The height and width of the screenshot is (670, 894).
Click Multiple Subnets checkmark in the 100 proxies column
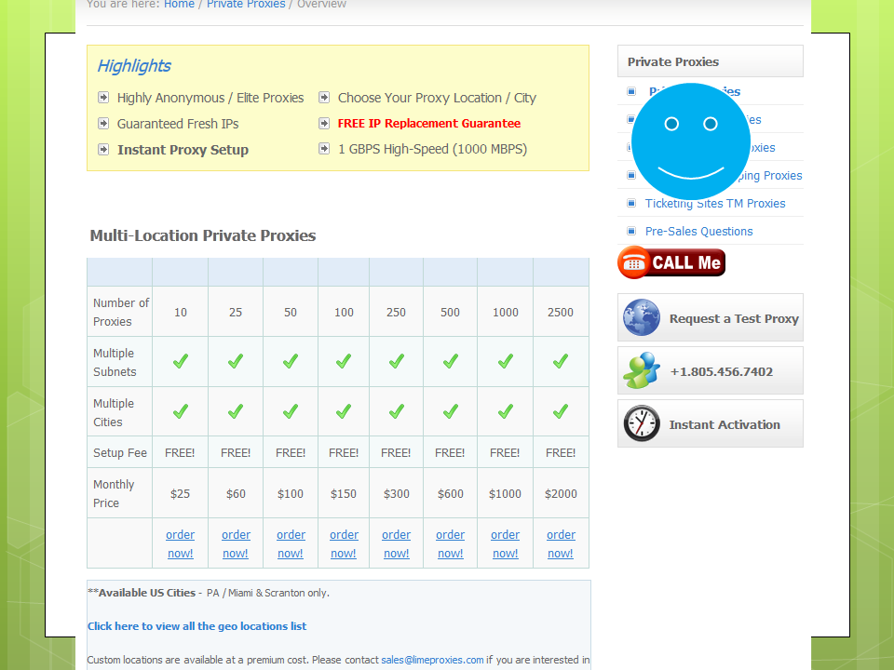(344, 361)
